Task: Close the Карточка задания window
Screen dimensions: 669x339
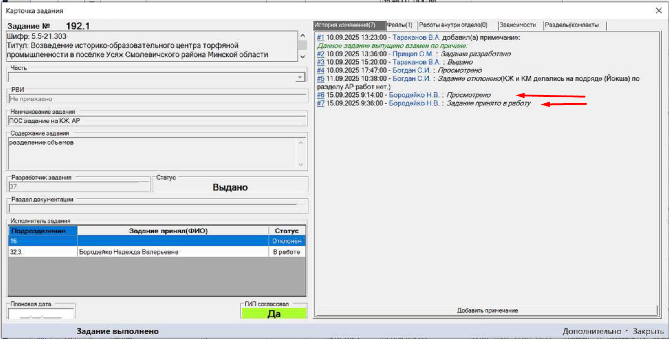Action: click(658, 11)
